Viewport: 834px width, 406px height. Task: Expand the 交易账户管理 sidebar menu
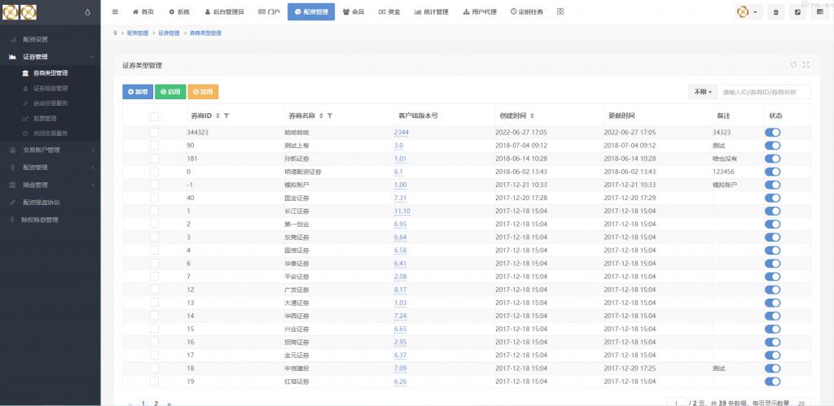coord(50,150)
